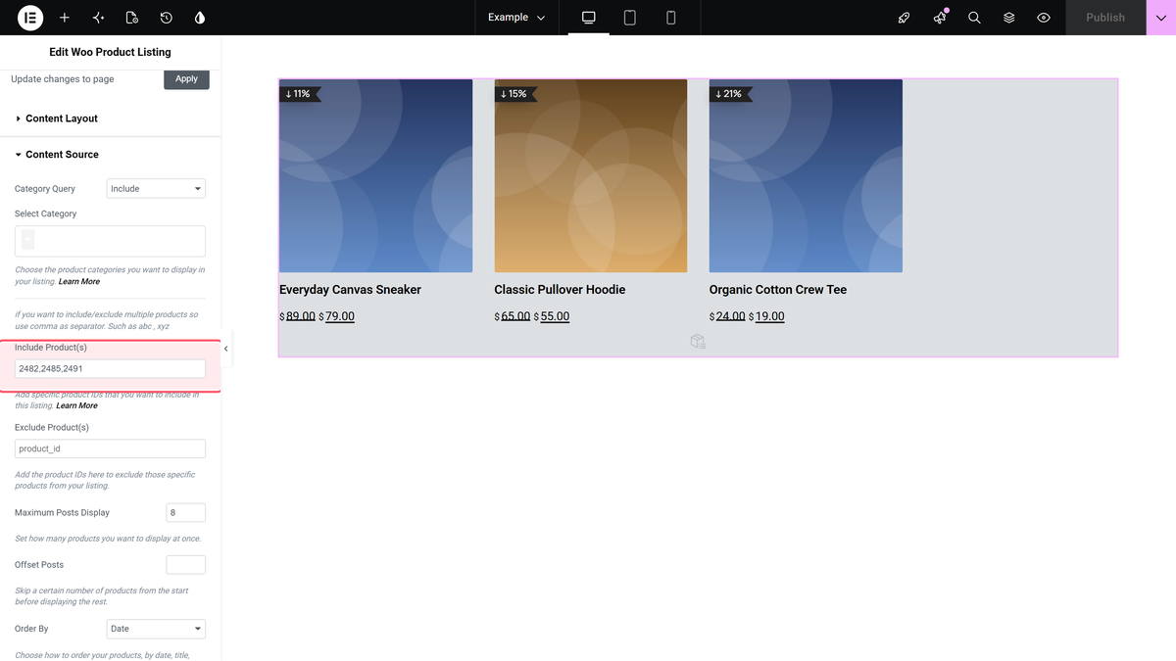
Task: Click the Edit Woo Product Listing heading
Action: point(110,52)
